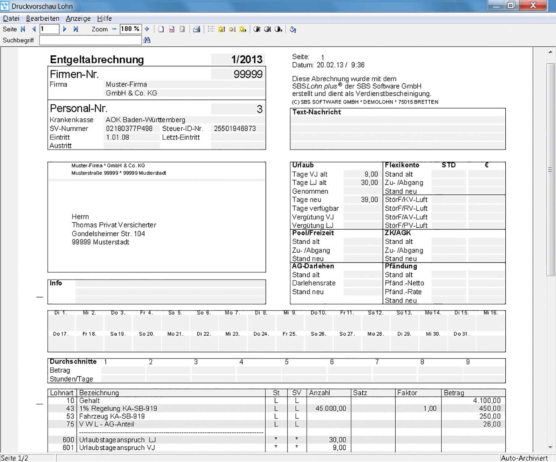Go to the first page
This screenshot has width=556, height=462.
pos(23,29)
